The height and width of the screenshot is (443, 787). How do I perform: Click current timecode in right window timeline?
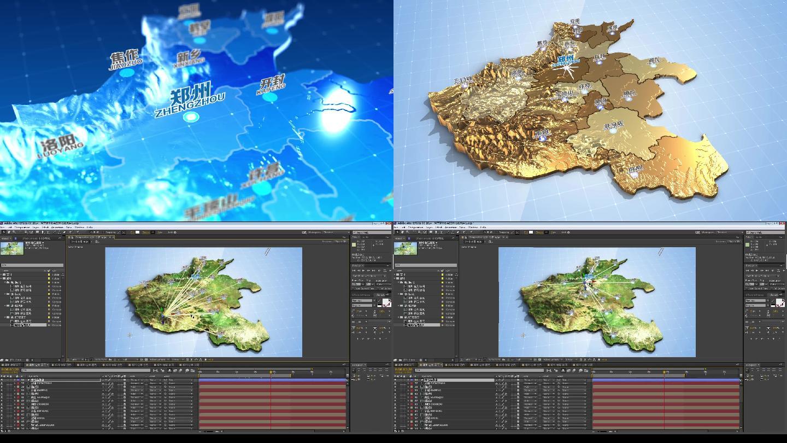click(x=403, y=369)
